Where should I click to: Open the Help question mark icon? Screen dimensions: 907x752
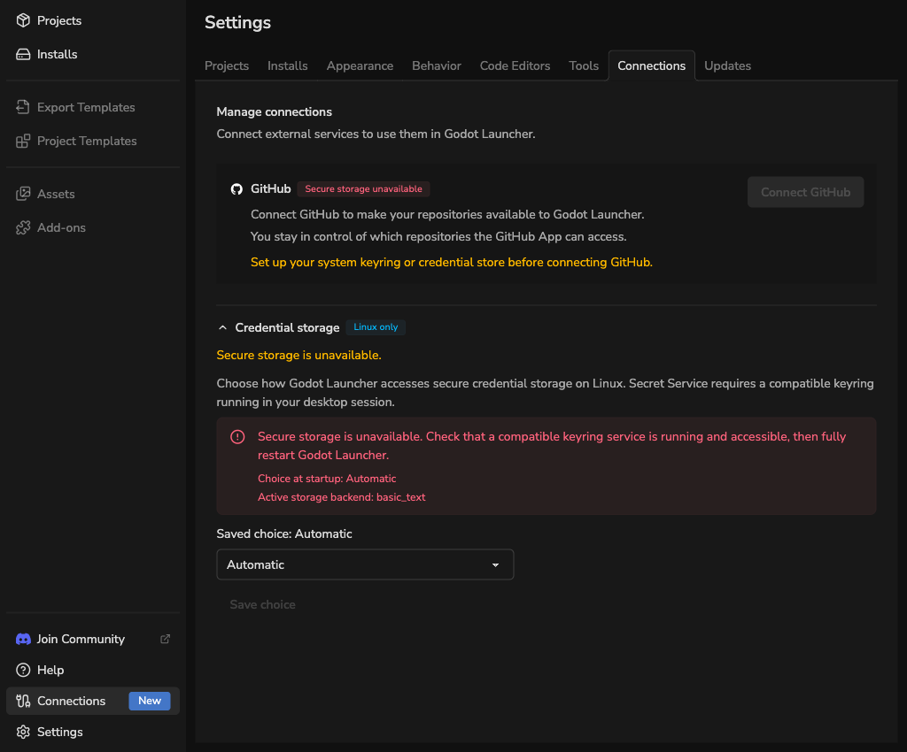23,670
